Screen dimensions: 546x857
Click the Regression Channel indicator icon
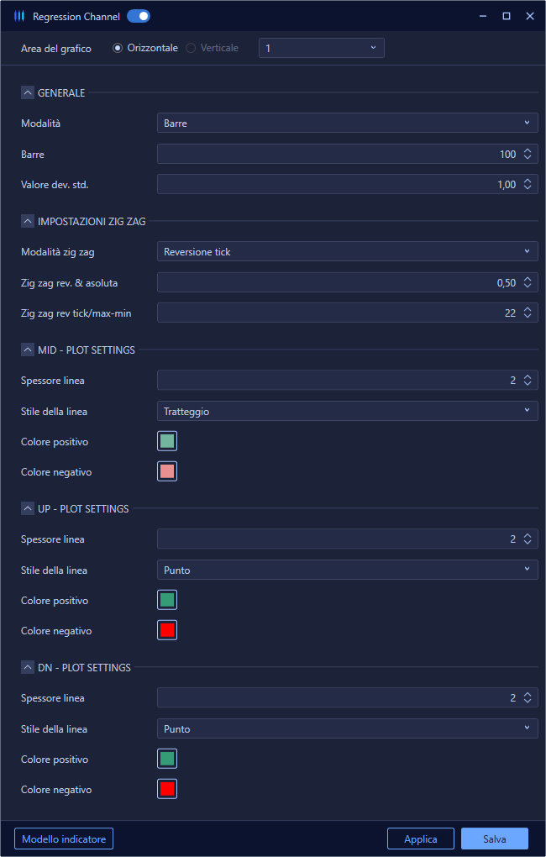click(x=19, y=16)
